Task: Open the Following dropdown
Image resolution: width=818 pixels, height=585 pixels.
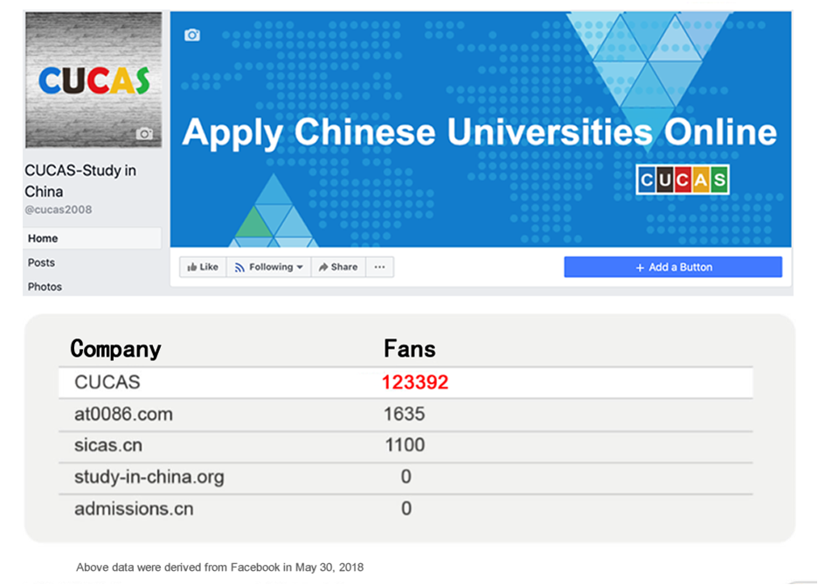Action: pyautogui.click(x=268, y=268)
